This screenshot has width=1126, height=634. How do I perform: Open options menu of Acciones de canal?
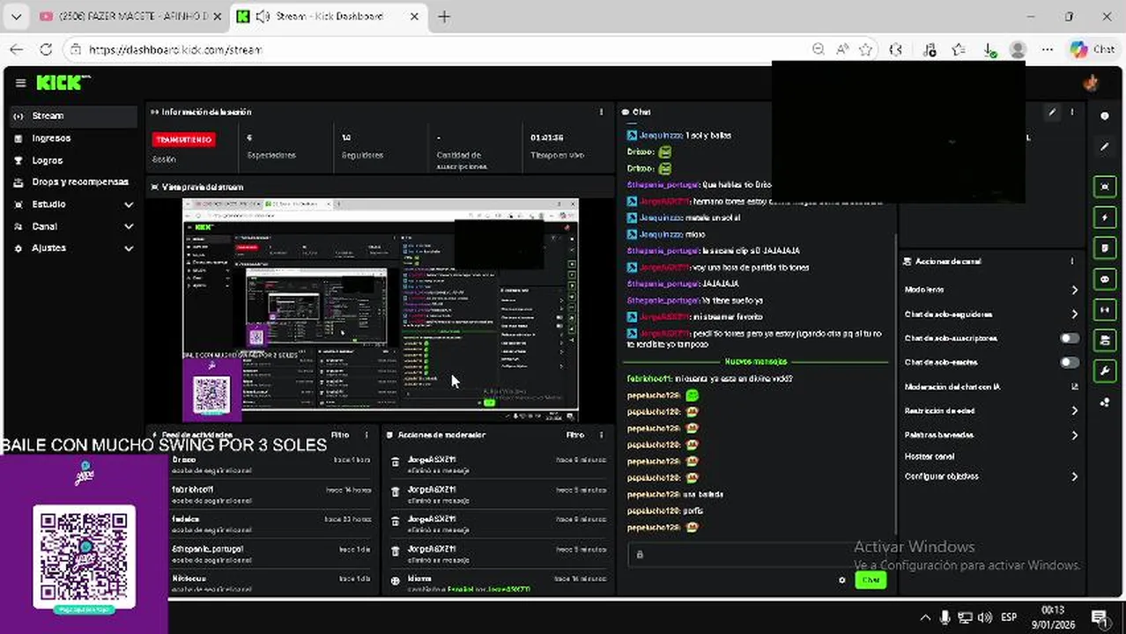coord(1072,262)
